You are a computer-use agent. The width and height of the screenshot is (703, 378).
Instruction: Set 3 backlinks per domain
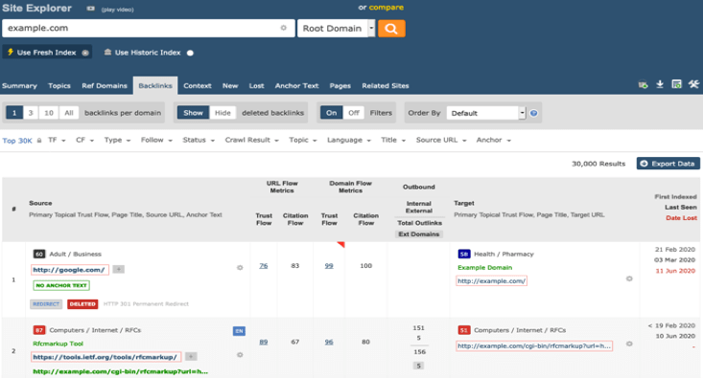tap(31, 113)
